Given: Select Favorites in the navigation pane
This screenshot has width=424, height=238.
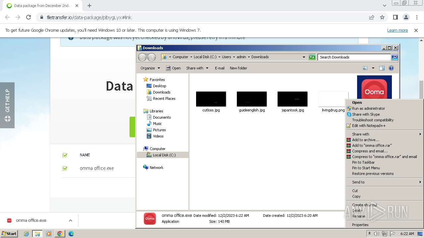Looking at the screenshot, I should (157, 80).
